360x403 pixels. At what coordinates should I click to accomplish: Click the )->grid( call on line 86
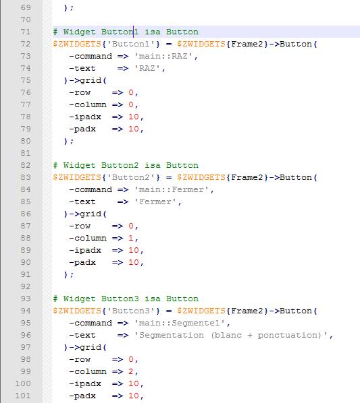85,214
